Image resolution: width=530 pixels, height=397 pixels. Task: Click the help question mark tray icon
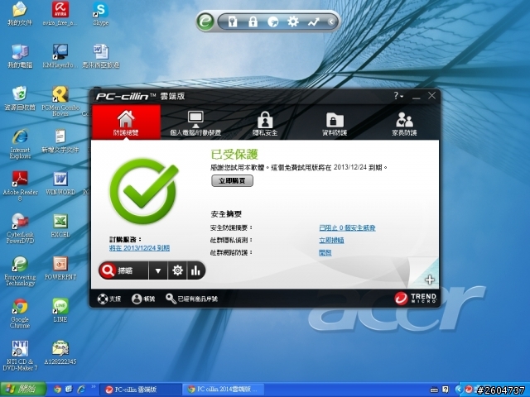coord(446,390)
